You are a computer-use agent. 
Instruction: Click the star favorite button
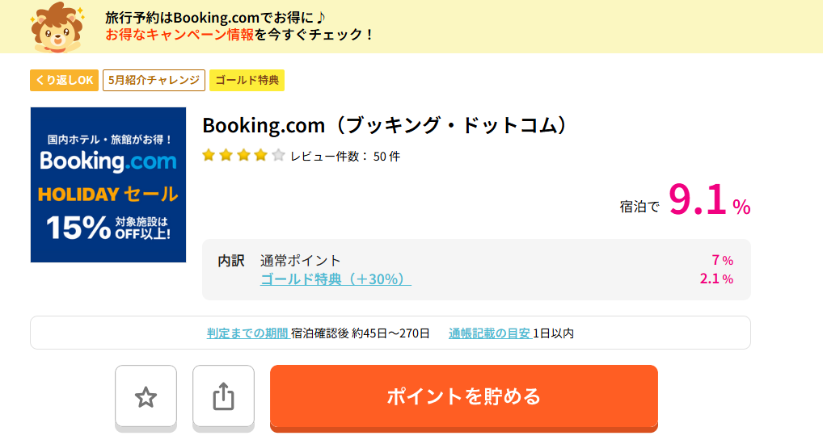(146, 397)
